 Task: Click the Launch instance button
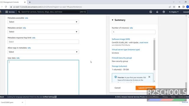point(145,88)
